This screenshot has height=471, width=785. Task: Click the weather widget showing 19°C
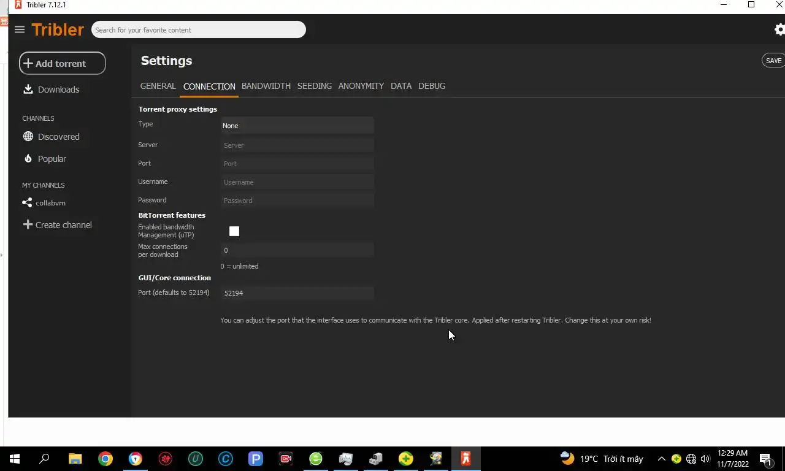tap(602, 459)
